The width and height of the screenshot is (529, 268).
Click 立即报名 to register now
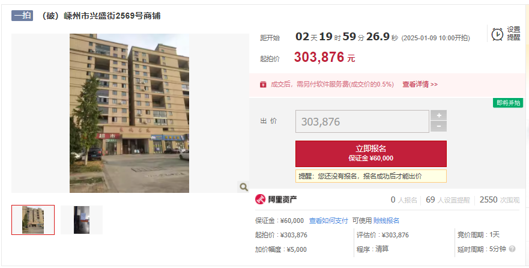click(x=371, y=154)
